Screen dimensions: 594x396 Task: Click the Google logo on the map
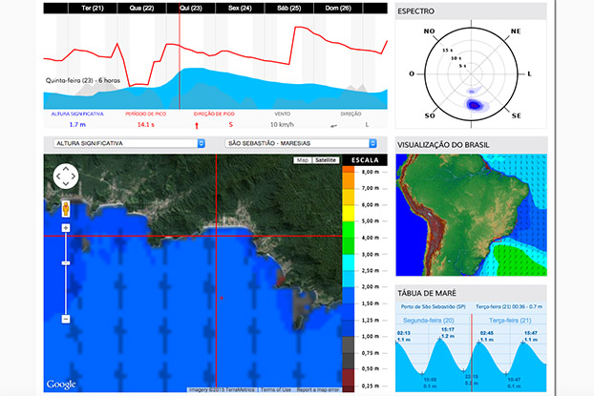click(x=61, y=385)
